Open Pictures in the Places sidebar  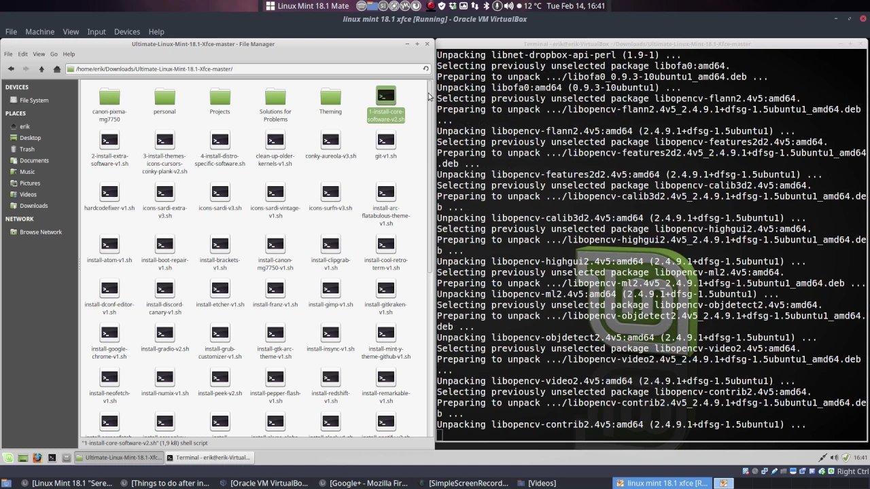tap(30, 183)
